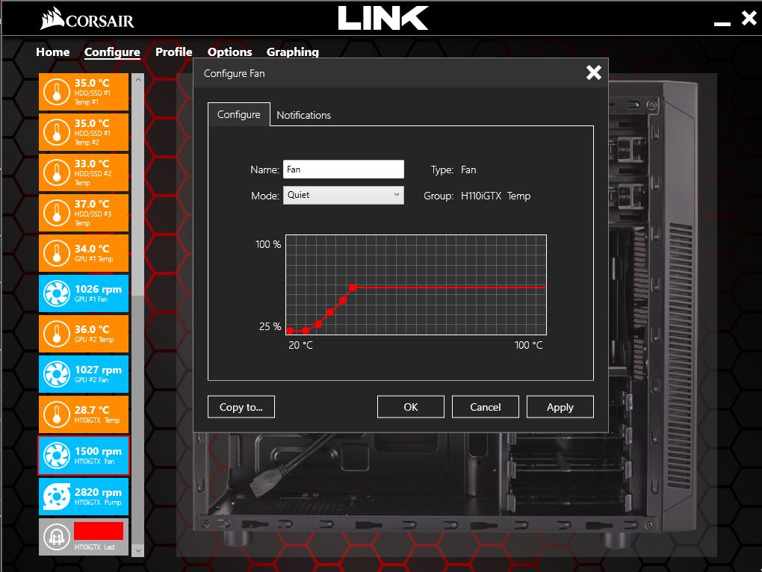Screen dimensions: 762x572
Task: Expand the Mode dropdown showing Quiet
Action: click(x=343, y=195)
